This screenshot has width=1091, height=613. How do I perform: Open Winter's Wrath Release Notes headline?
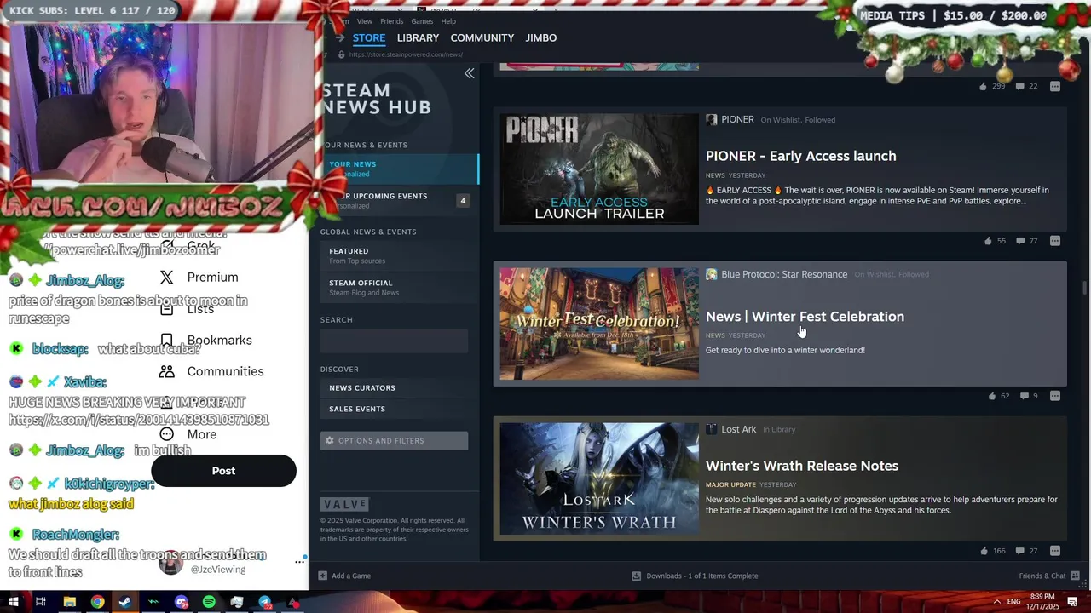tap(802, 466)
